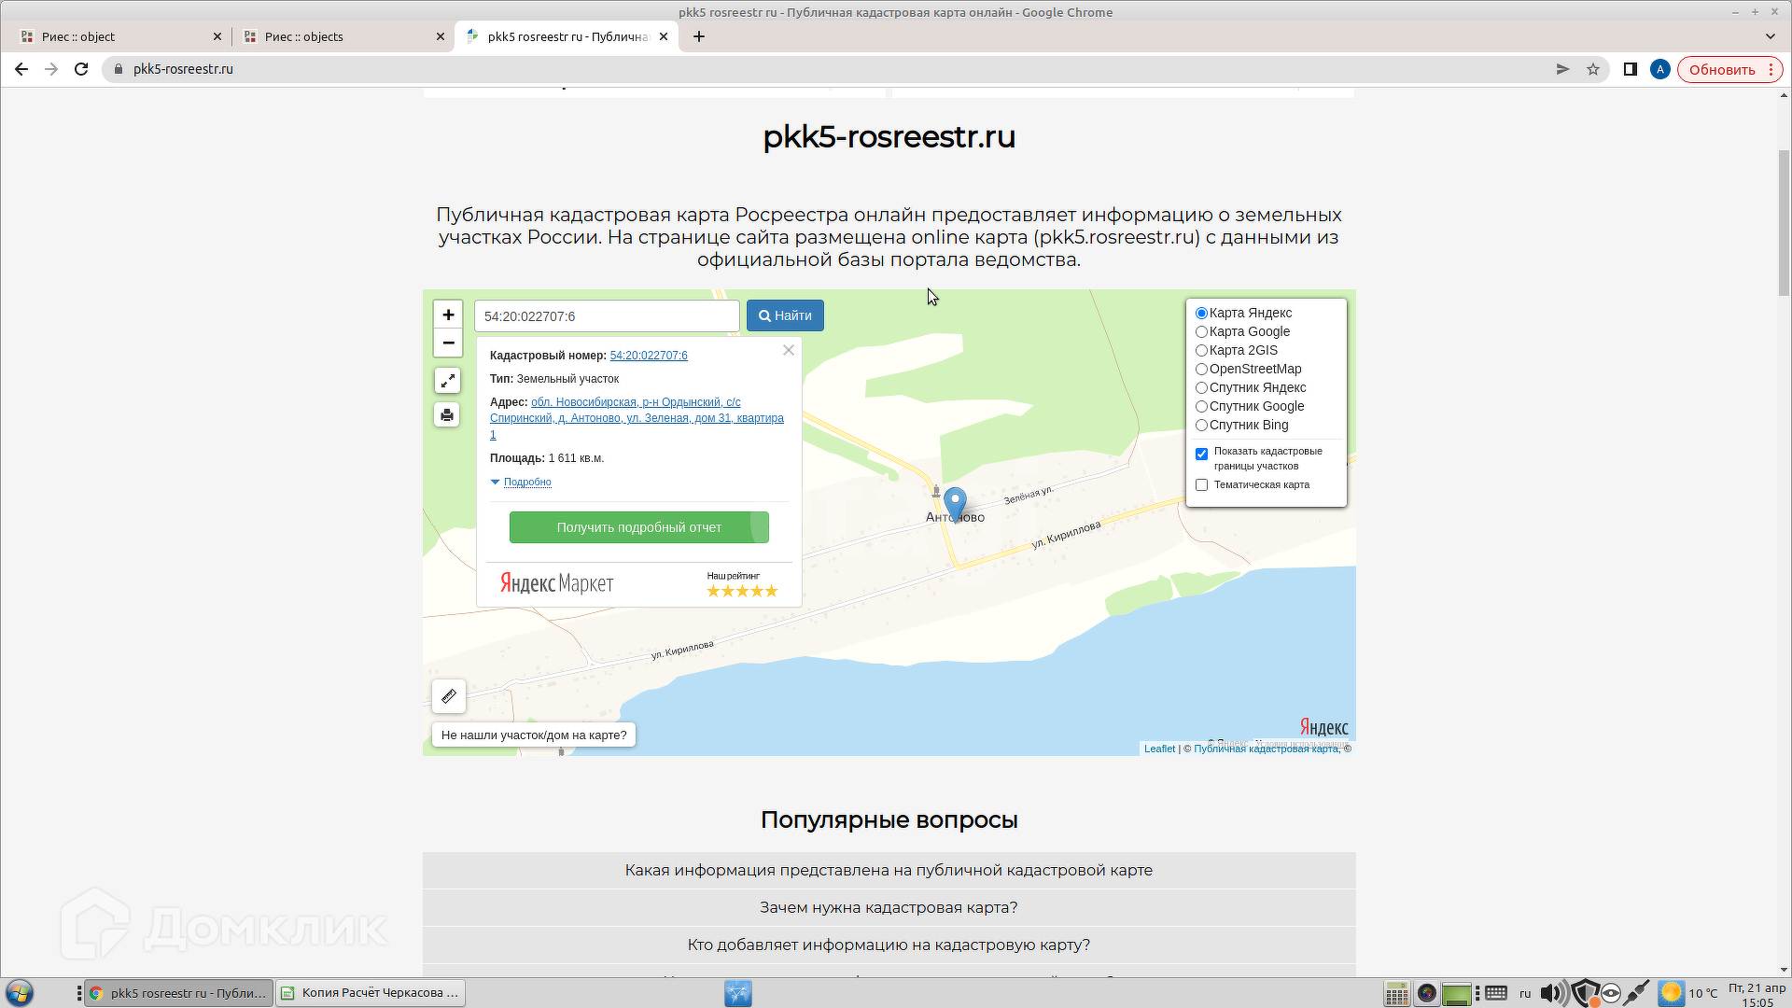This screenshot has height=1008, width=1792.
Task: Click the blue location marker on map
Action: pos(955,502)
